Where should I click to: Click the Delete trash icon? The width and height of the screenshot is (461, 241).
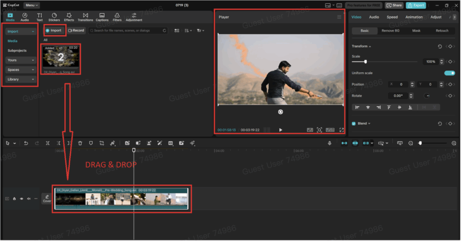[x=80, y=143]
